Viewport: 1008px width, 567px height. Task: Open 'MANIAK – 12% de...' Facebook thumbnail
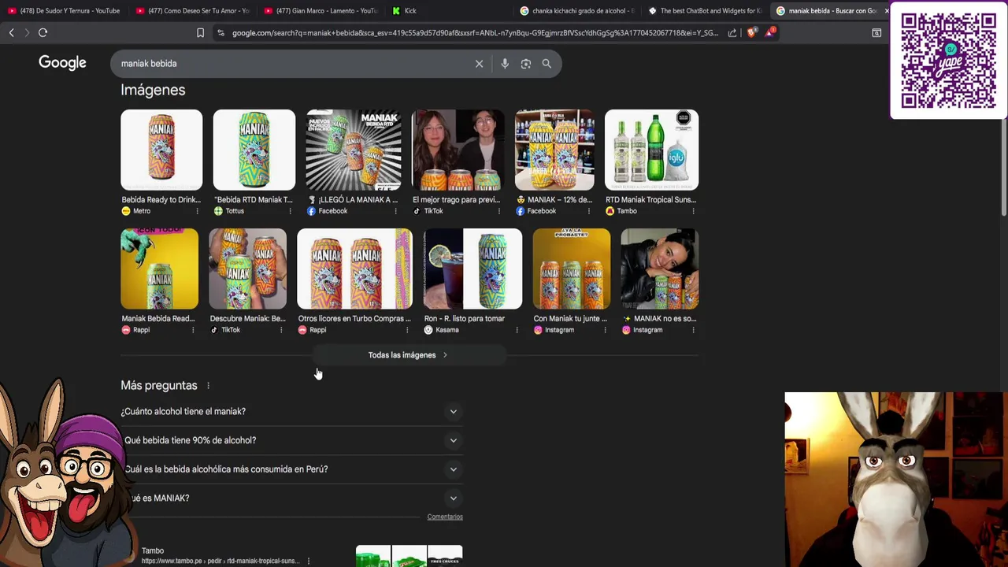[x=554, y=150]
